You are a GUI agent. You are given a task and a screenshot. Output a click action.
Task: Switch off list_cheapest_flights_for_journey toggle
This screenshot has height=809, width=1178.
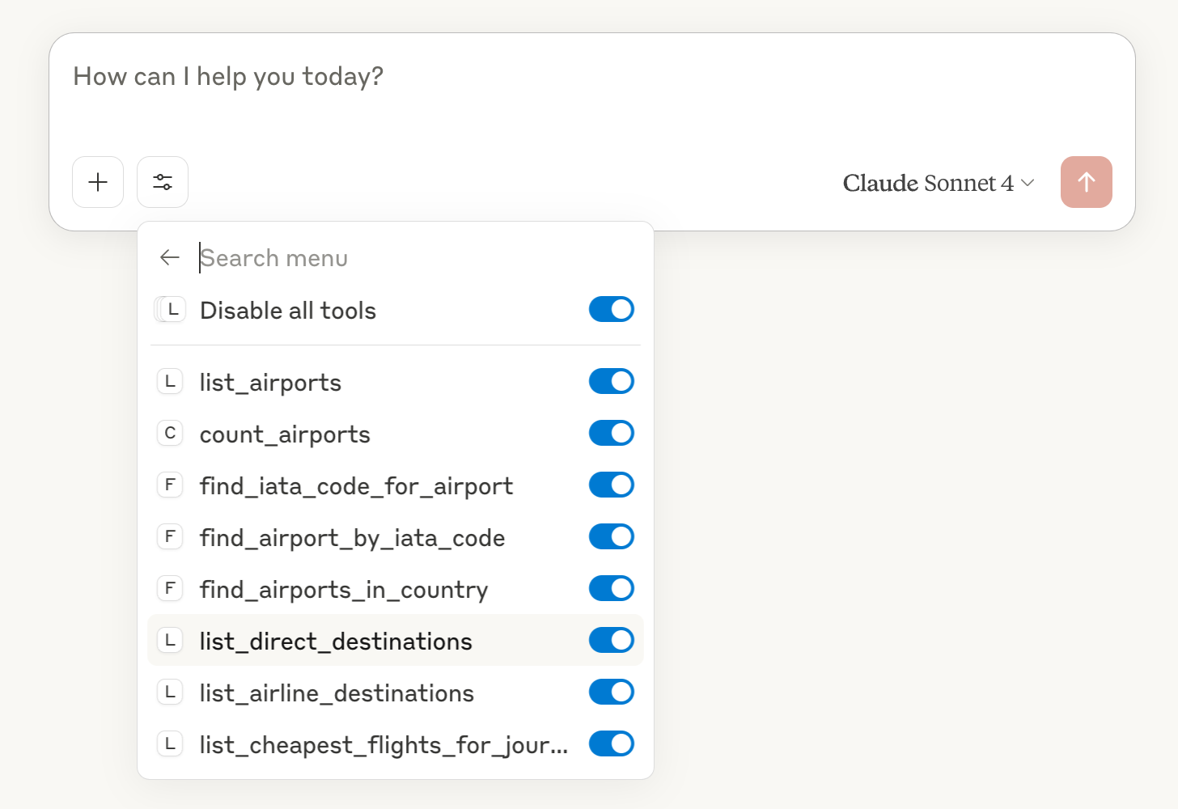(x=611, y=743)
